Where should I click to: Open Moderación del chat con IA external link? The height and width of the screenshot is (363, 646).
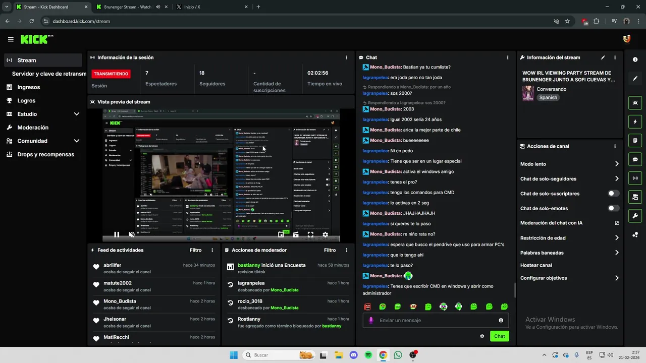pos(617,223)
